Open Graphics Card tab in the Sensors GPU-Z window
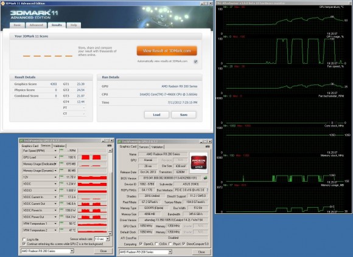 30,146
